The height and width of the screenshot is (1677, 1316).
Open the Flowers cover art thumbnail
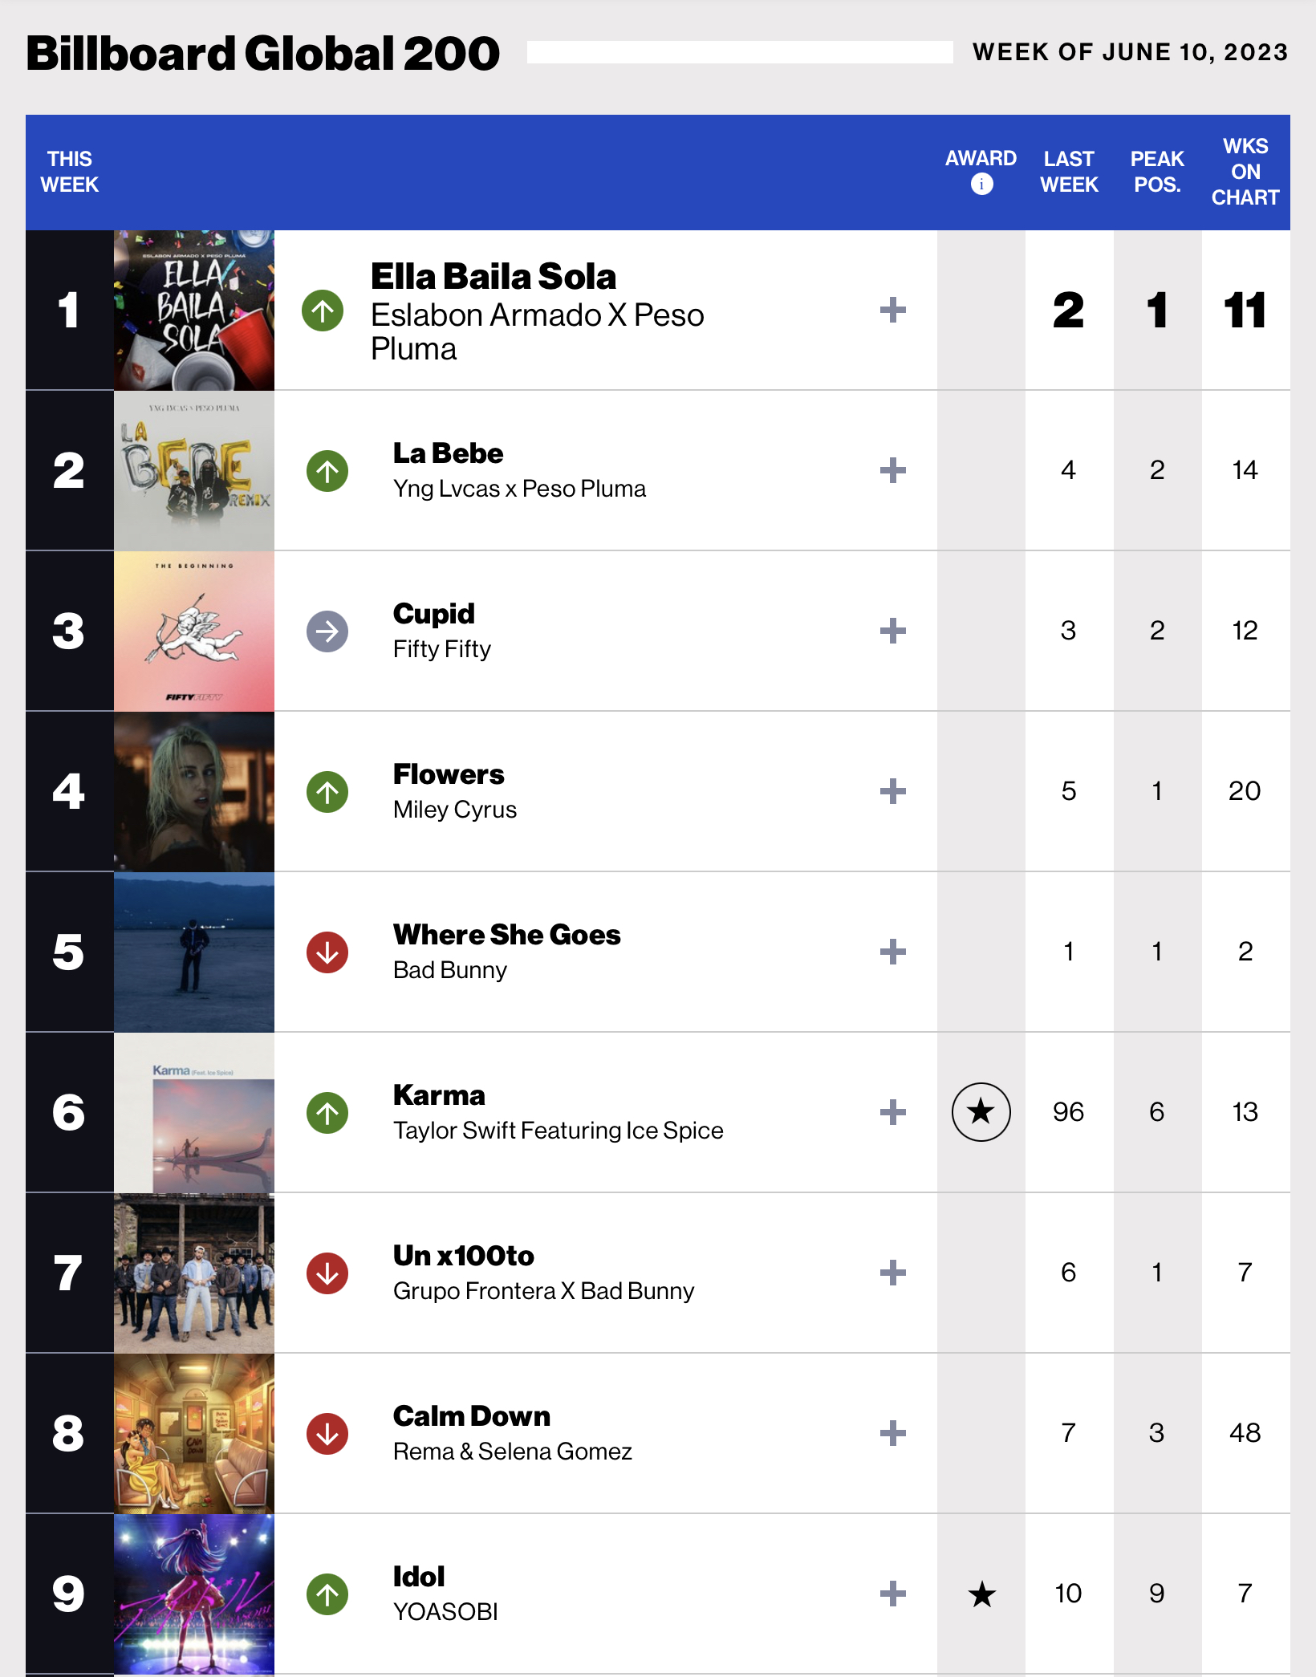point(194,791)
